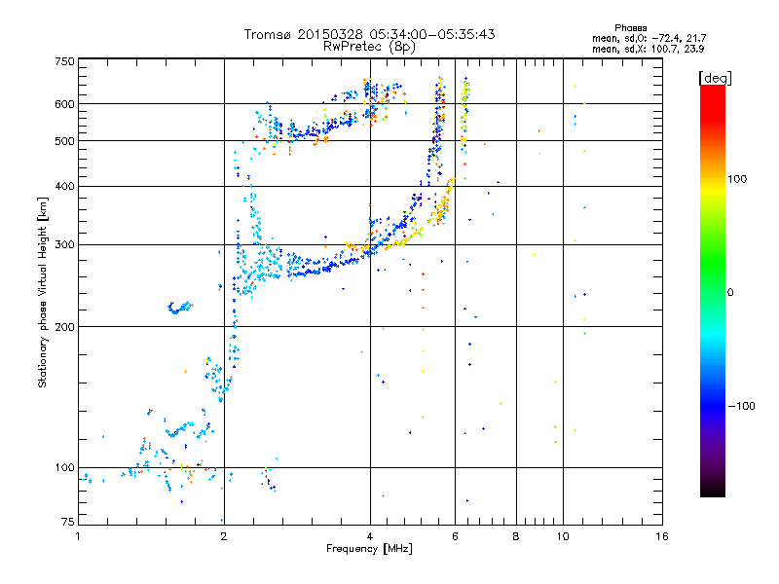Click the 'Phases' heading in the corner
The height and width of the screenshot is (584, 779).
(x=630, y=28)
